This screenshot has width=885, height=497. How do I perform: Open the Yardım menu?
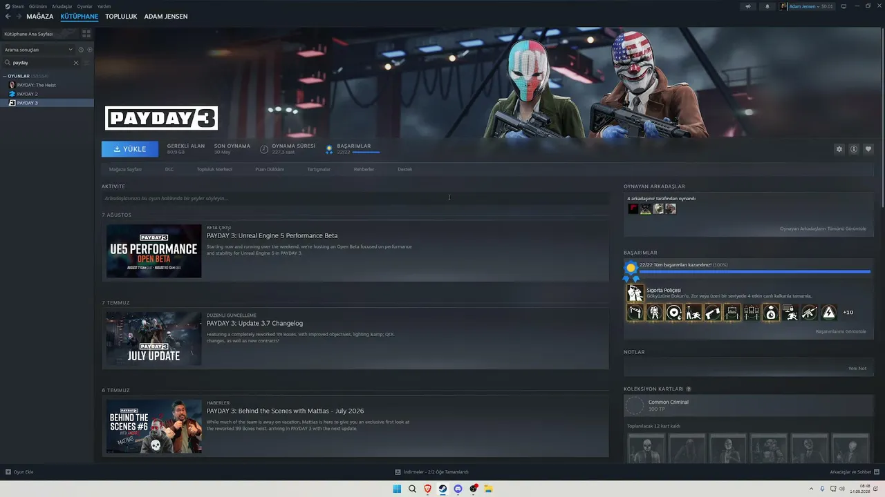coord(104,6)
